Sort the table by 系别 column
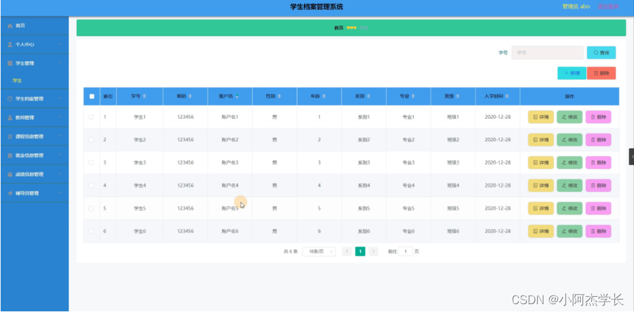Screen dimensions: 634x312 pyautogui.click(x=368, y=96)
